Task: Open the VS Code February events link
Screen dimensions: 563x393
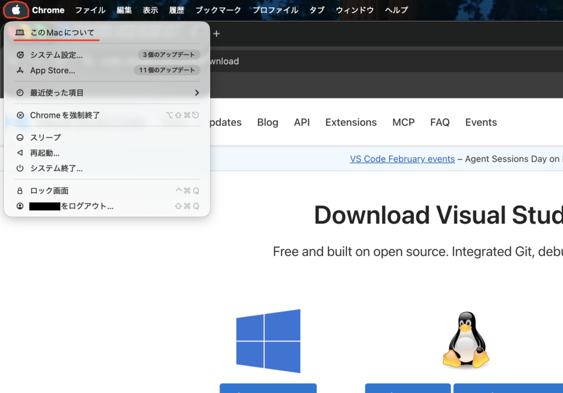Action: click(x=402, y=159)
